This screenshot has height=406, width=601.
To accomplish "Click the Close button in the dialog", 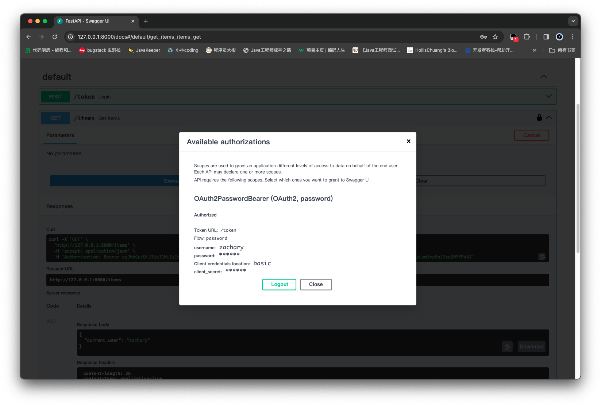I will 316,285.
